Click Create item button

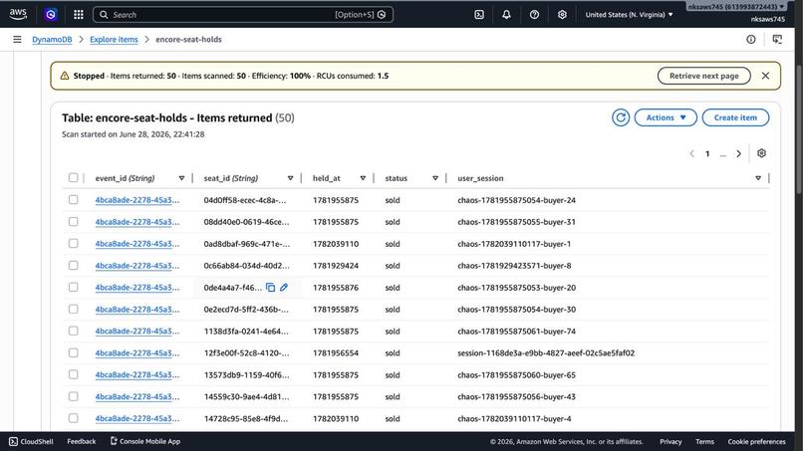pyautogui.click(x=735, y=117)
